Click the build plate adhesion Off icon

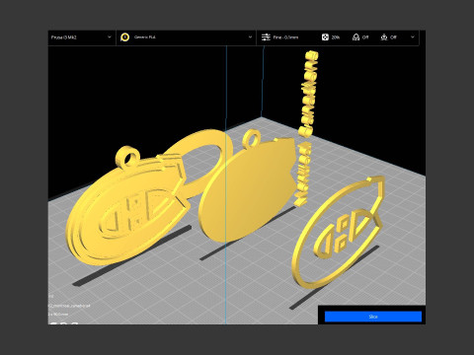click(x=384, y=37)
